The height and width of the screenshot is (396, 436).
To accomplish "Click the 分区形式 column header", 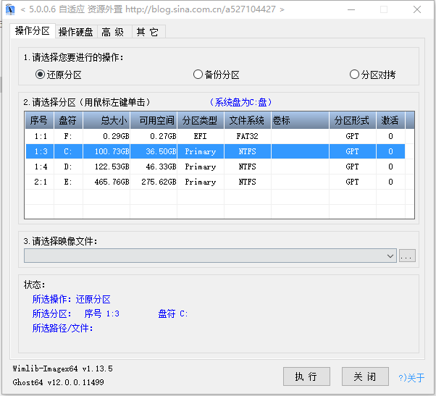I will pos(353,120).
